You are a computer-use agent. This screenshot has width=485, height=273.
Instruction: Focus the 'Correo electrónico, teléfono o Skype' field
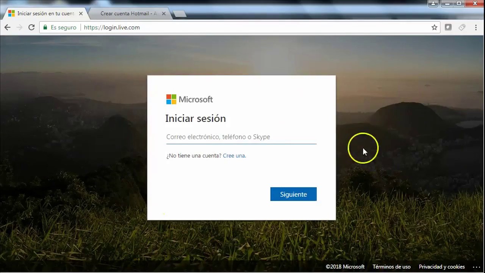(x=241, y=137)
